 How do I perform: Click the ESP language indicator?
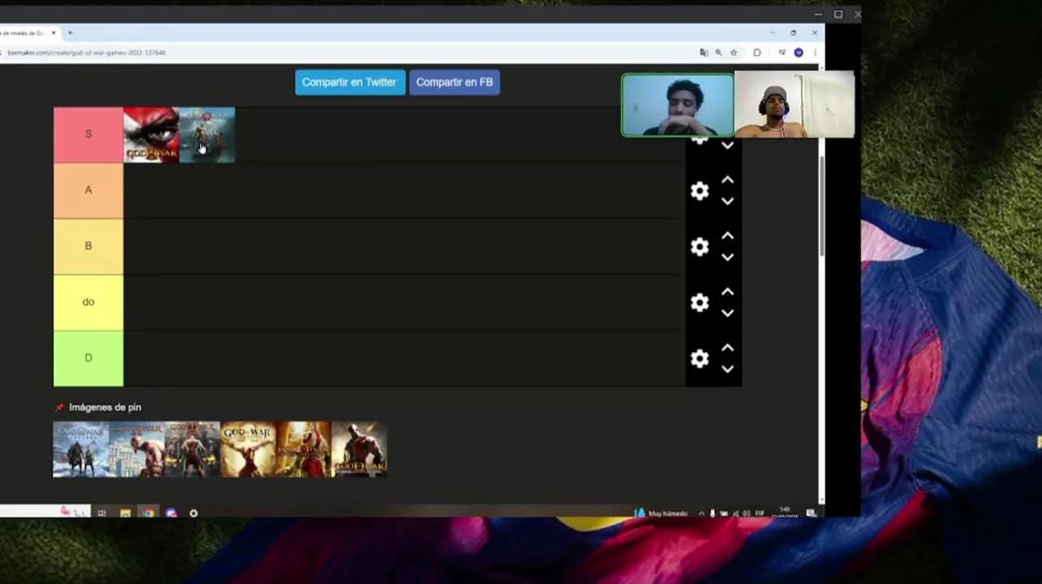760,513
